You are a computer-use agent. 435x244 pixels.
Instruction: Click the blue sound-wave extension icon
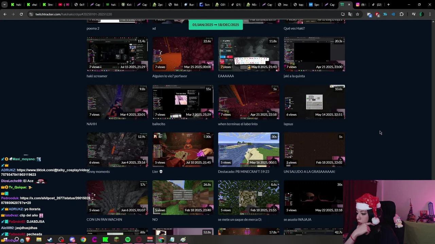(x=393, y=14)
